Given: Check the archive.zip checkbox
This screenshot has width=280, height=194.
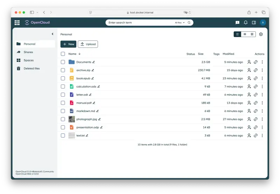Looking at the screenshot, I should (63, 70).
